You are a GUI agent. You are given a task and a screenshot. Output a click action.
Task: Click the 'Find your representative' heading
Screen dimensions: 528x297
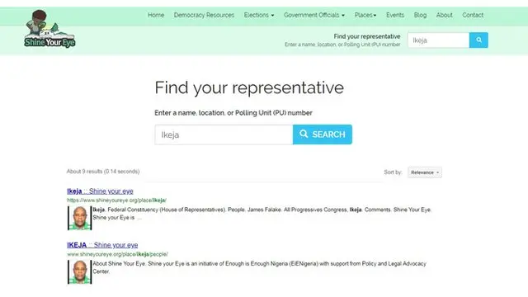click(x=249, y=87)
